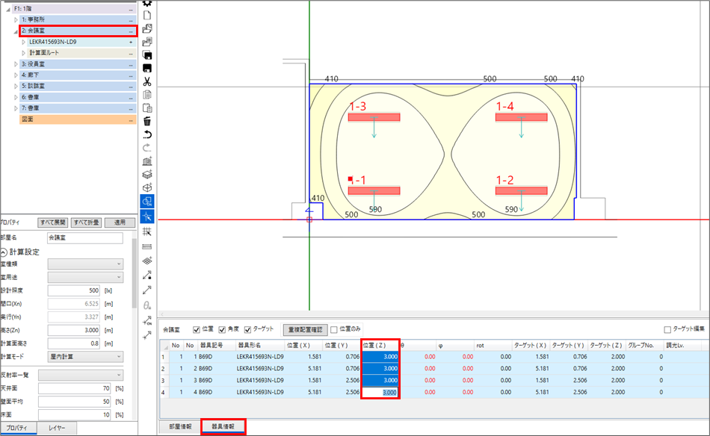710x436 pixels.
Task: Click the grid selection icon
Action: pyautogui.click(x=147, y=232)
